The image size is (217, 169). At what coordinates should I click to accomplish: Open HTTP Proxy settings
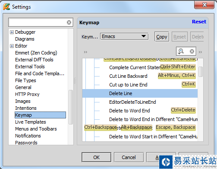[x=27, y=94]
